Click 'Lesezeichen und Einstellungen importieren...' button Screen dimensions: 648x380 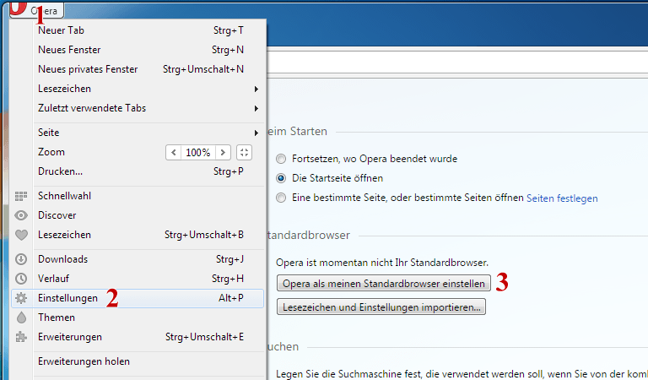click(381, 307)
